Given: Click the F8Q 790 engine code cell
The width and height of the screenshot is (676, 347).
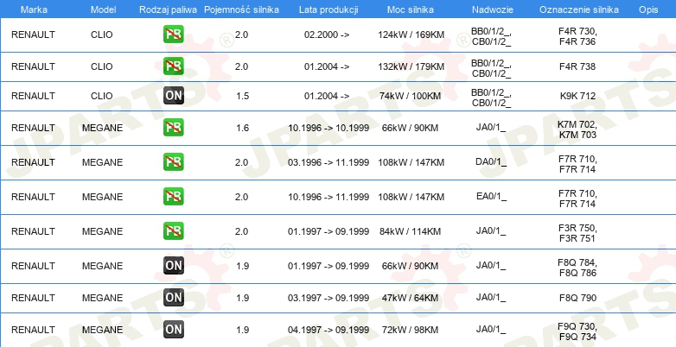Looking at the screenshot, I should (577, 298).
